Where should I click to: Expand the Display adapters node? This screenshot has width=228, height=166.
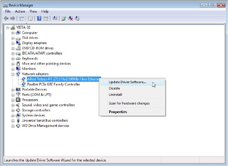point(13,43)
